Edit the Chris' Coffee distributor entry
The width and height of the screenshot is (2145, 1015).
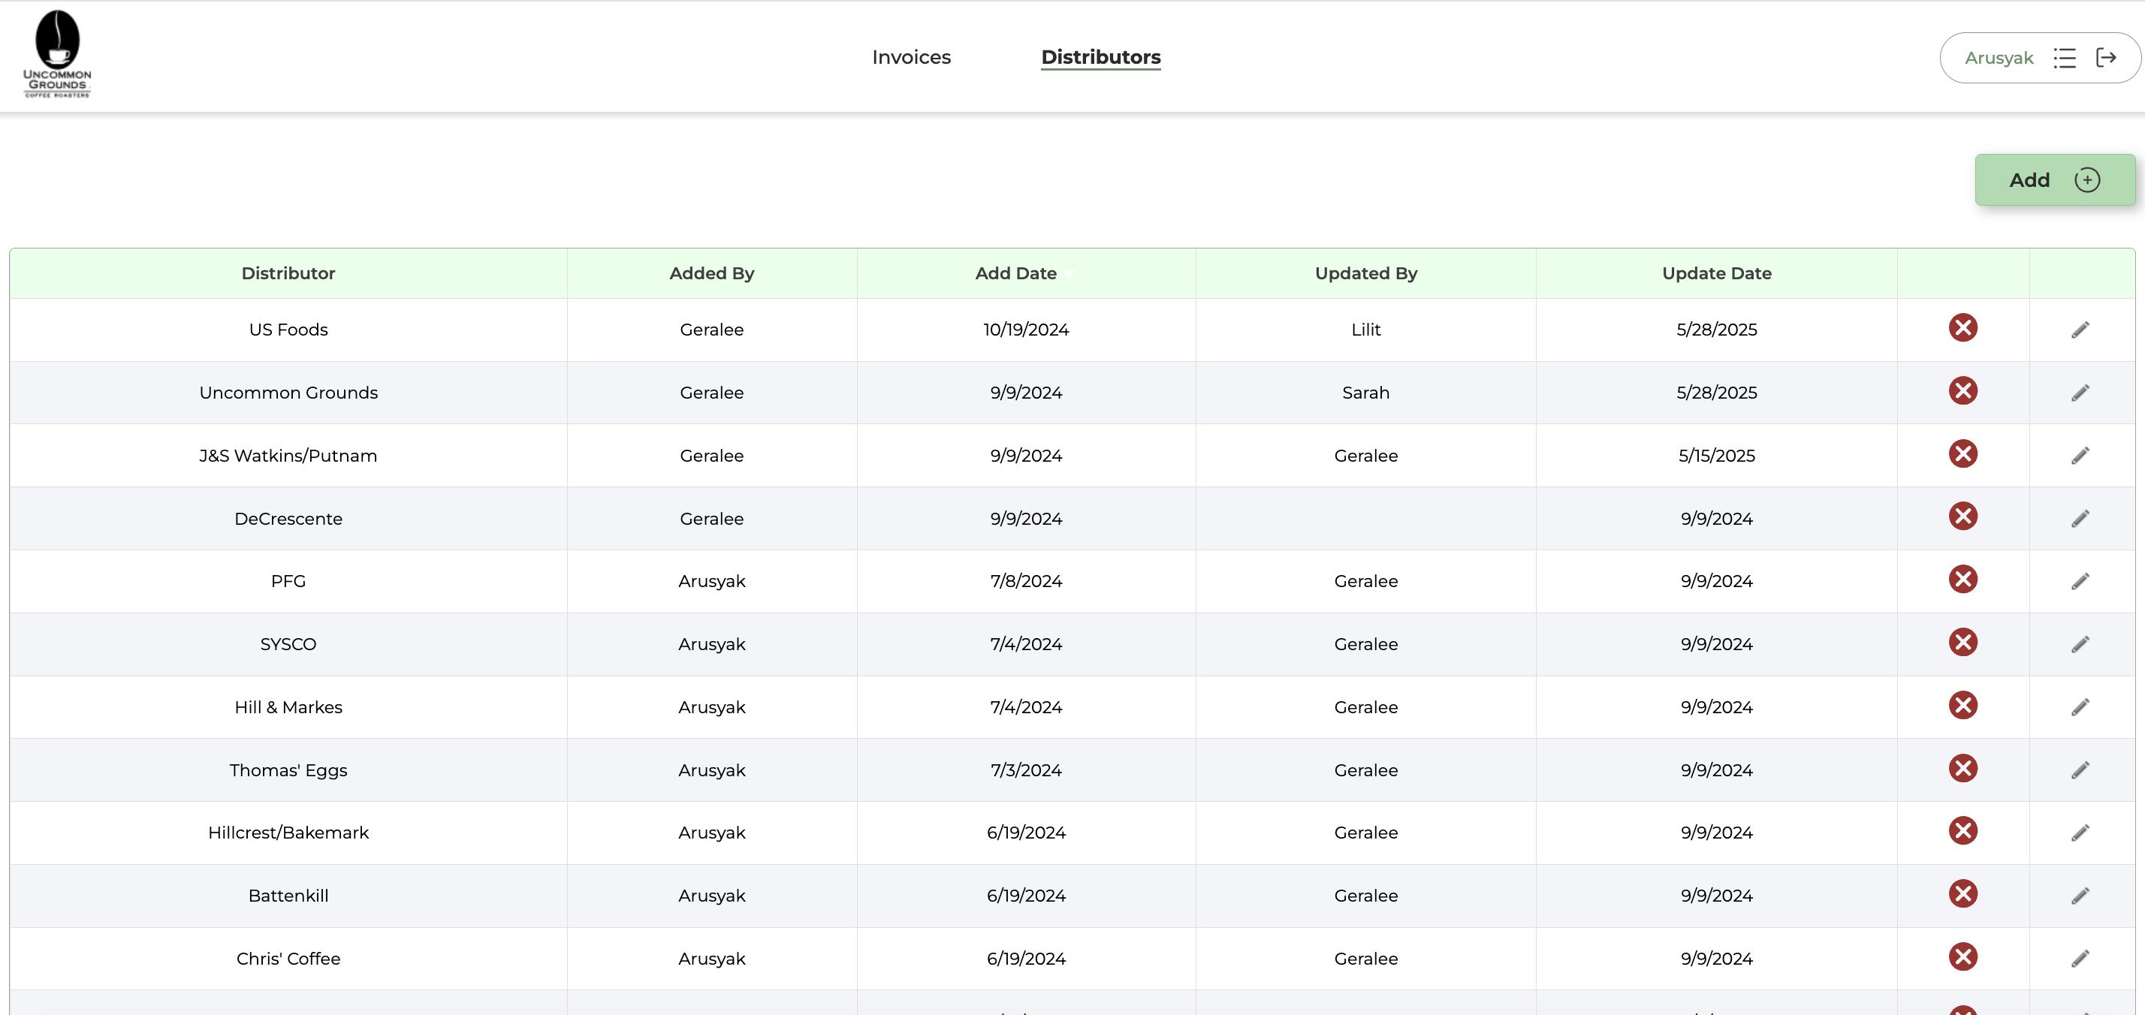2080,959
